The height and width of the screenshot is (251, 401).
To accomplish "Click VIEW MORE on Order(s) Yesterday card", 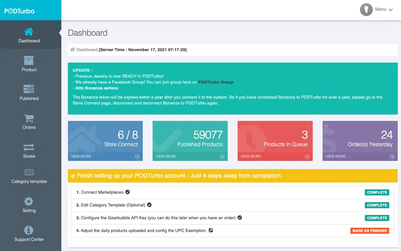I will click(336, 157).
